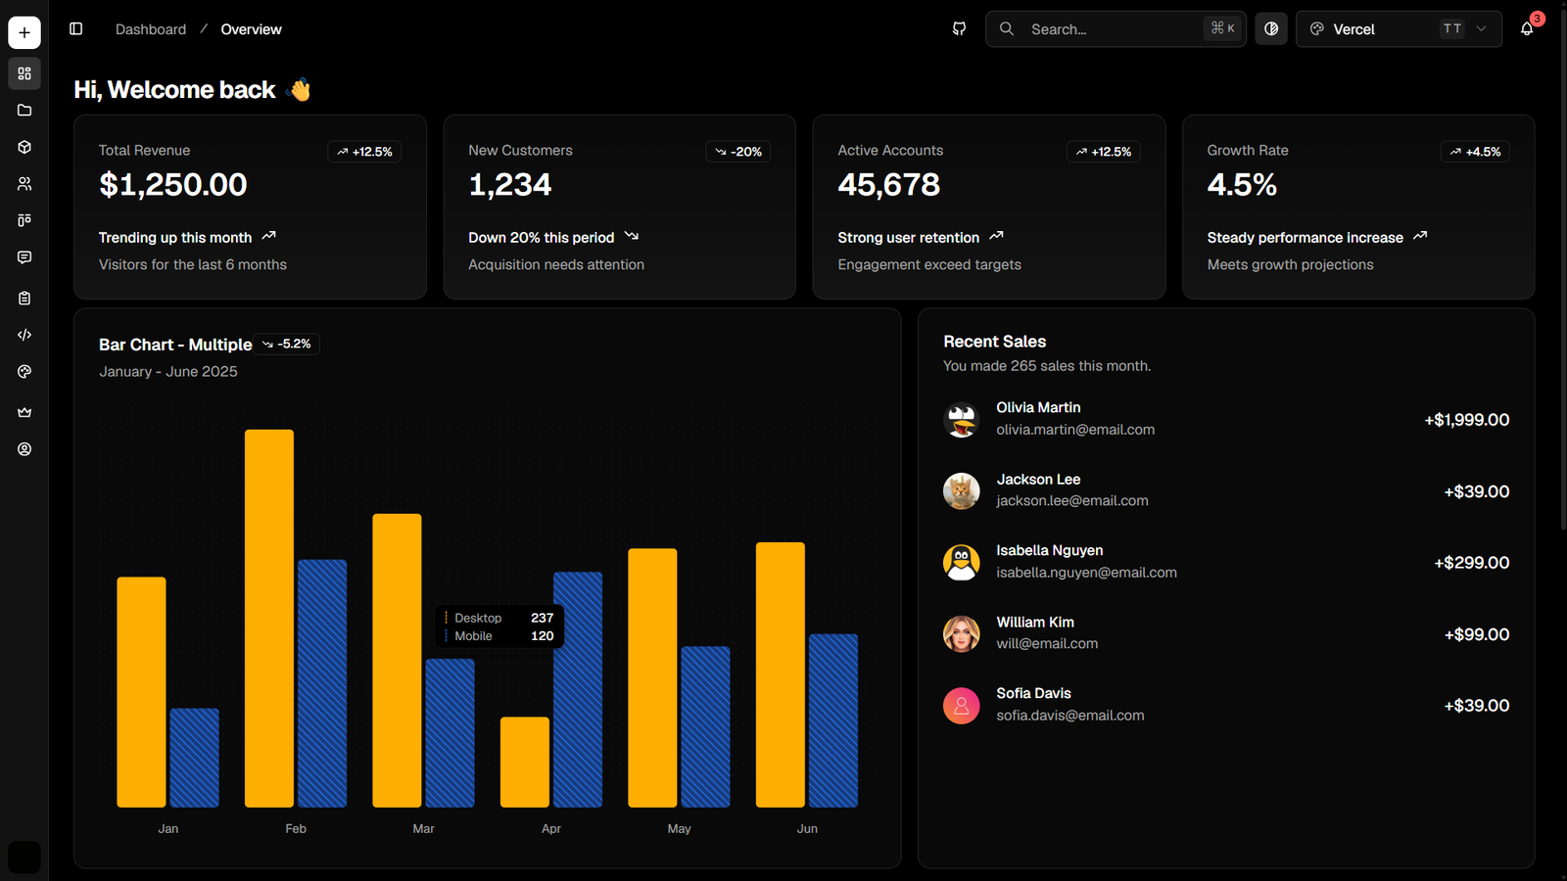Click the Recent Sales heading
Viewport: 1567px width, 881px height.
[x=994, y=342]
